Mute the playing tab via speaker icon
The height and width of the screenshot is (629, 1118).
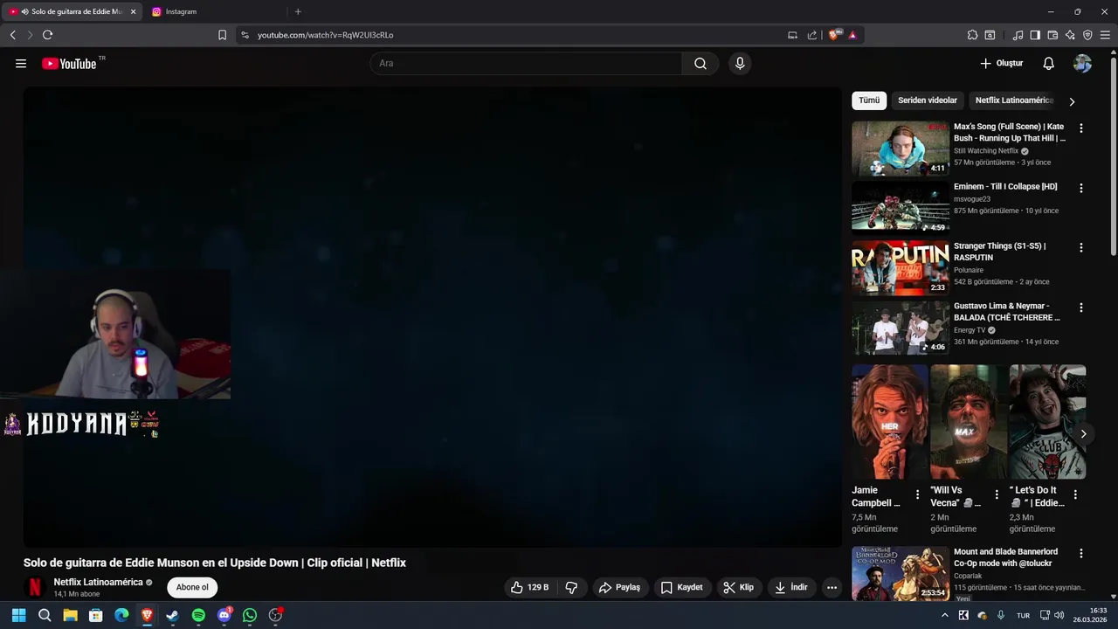24,11
